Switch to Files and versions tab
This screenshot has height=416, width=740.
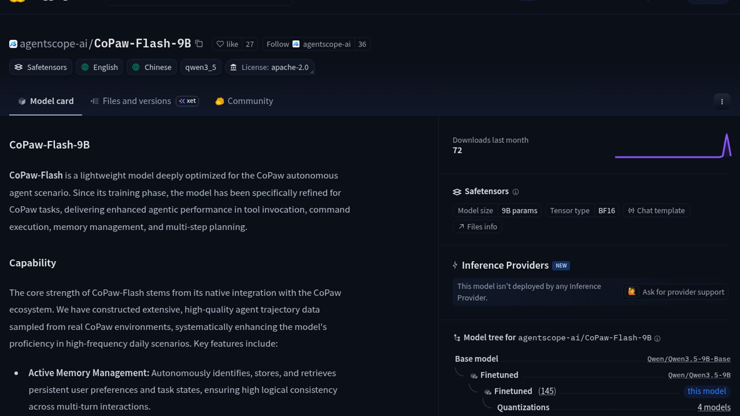coord(136,101)
